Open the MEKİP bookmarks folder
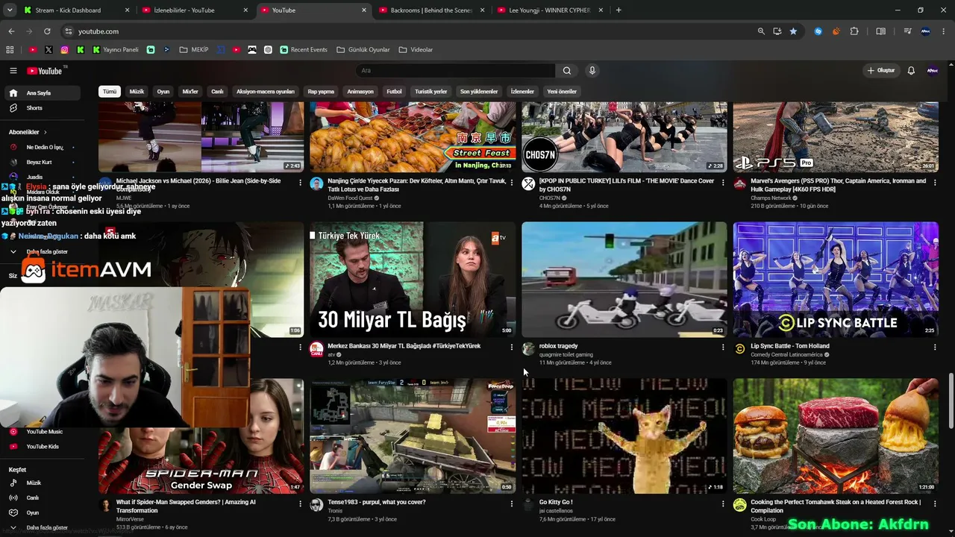This screenshot has width=955, height=537. click(194, 50)
